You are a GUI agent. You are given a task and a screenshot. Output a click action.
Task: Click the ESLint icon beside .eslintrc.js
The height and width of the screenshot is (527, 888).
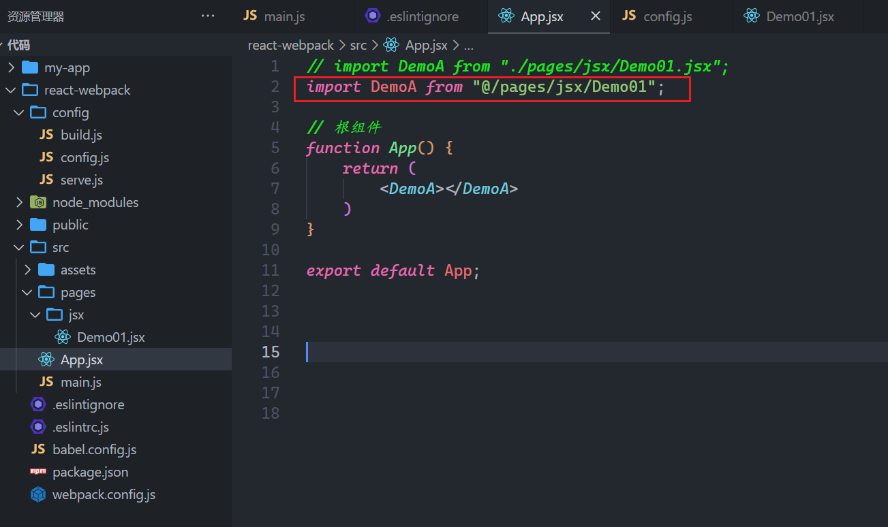[38, 427]
